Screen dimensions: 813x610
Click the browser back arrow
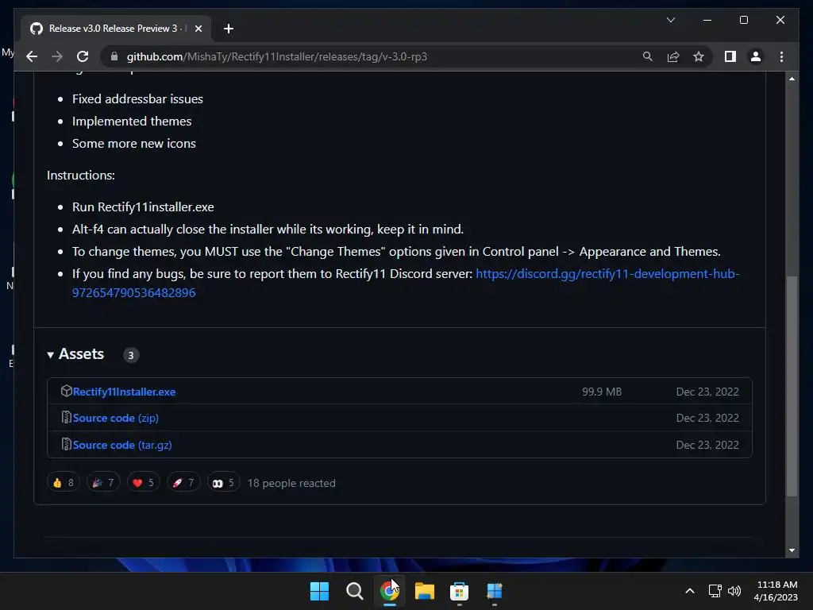pyautogui.click(x=32, y=56)
